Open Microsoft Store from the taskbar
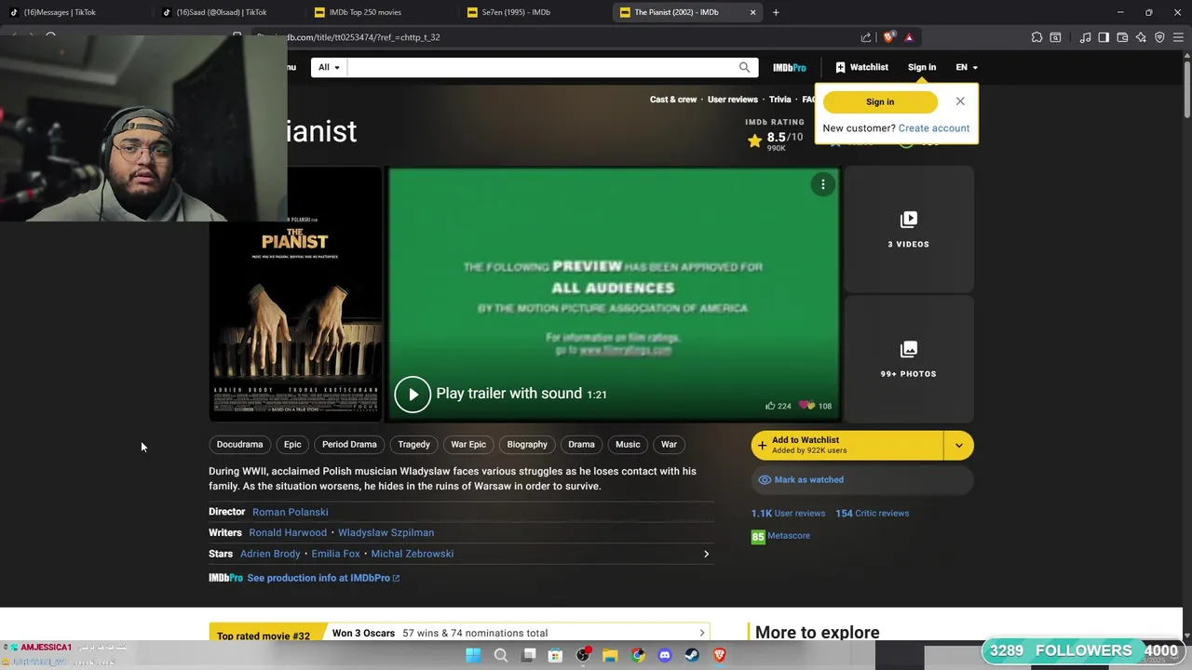 click(555, 655)
